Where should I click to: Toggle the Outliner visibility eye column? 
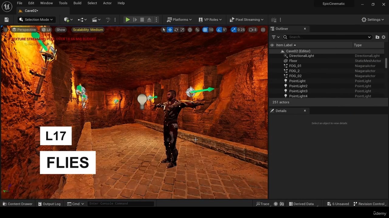(x=272, y=45)
